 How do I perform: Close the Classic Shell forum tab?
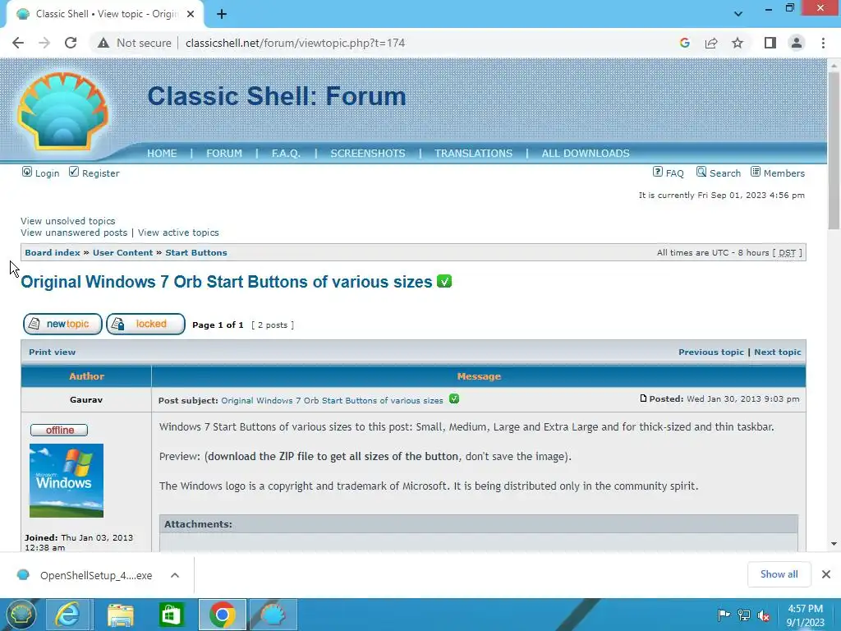(x=191, y=14)
